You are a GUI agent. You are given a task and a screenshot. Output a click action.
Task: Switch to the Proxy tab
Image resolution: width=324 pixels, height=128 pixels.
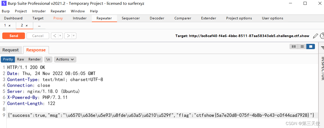[58, 18]
